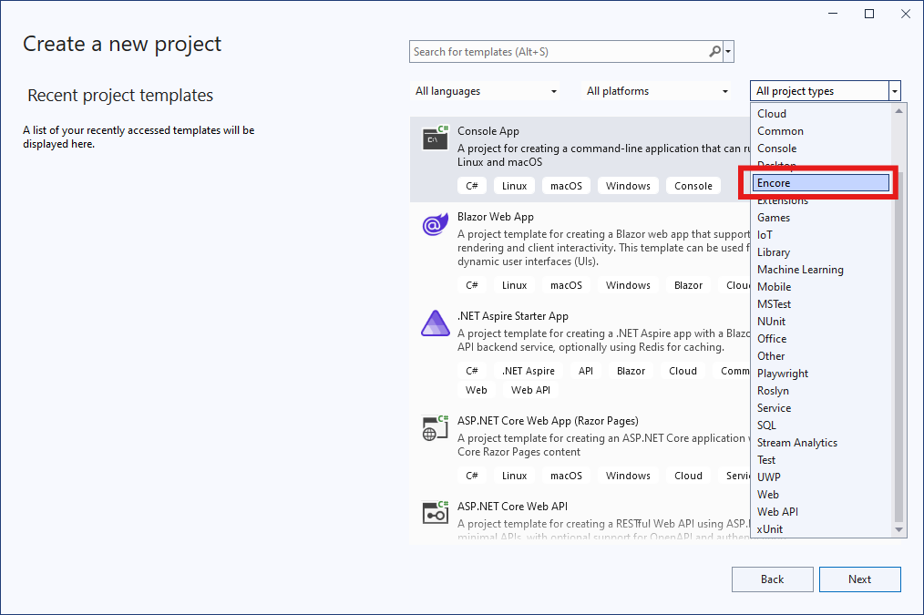Click the Web tag on Aspire template
The image size is (924, 615).
pyautogui.click(x=477, y=390)
